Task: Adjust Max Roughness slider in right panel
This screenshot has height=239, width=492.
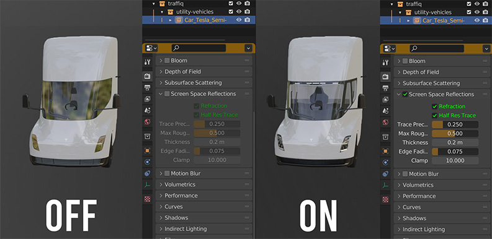Action: coord(455,134)
